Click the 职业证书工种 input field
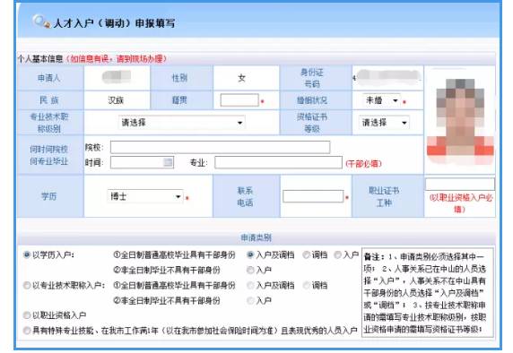The image size is (513, 353). point(460,185)
